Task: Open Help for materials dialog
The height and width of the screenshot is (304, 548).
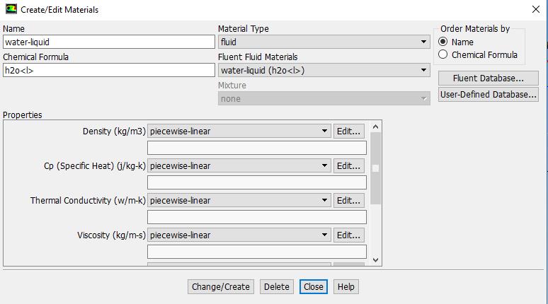Action: point(346,286)
